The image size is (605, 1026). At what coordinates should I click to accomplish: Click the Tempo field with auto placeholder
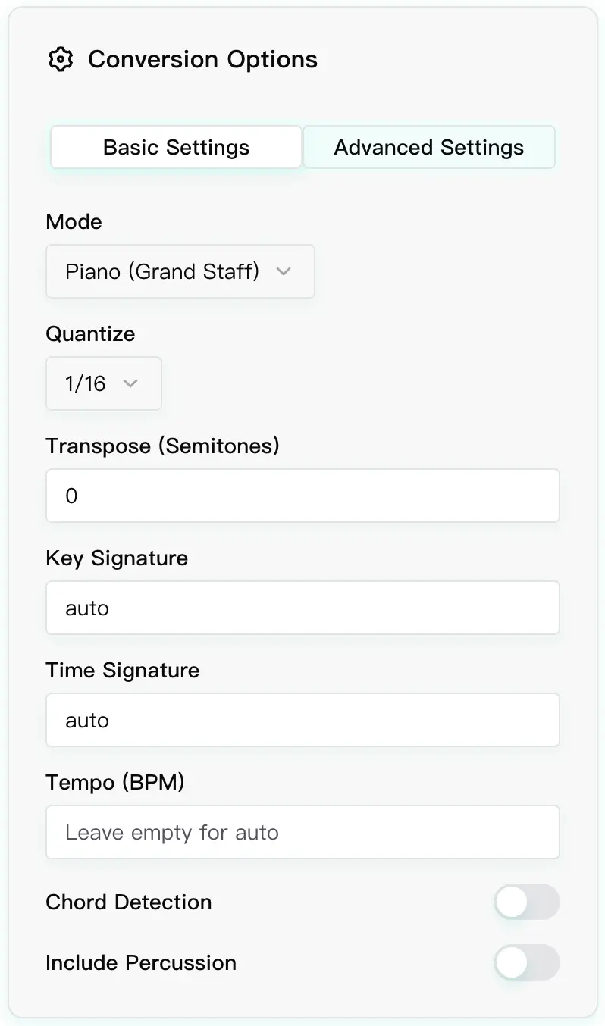tap(302, 832)
